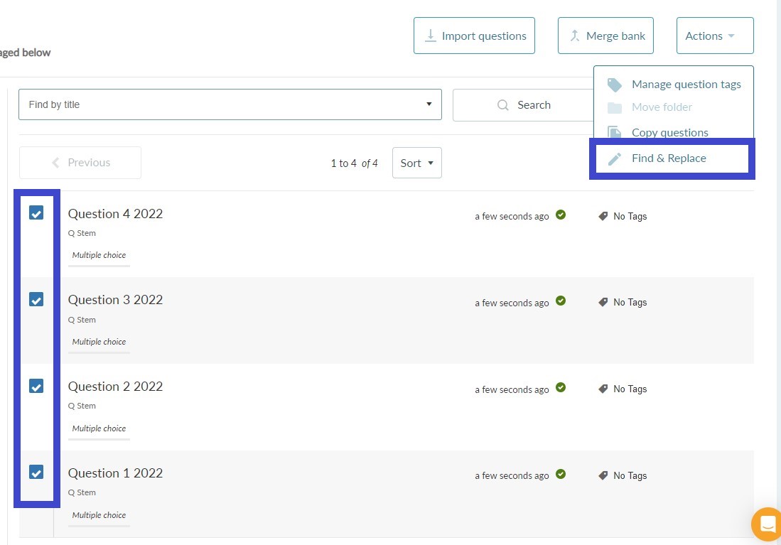Click Multiple choice label under Question 1 2022

(x=99, y=515)
